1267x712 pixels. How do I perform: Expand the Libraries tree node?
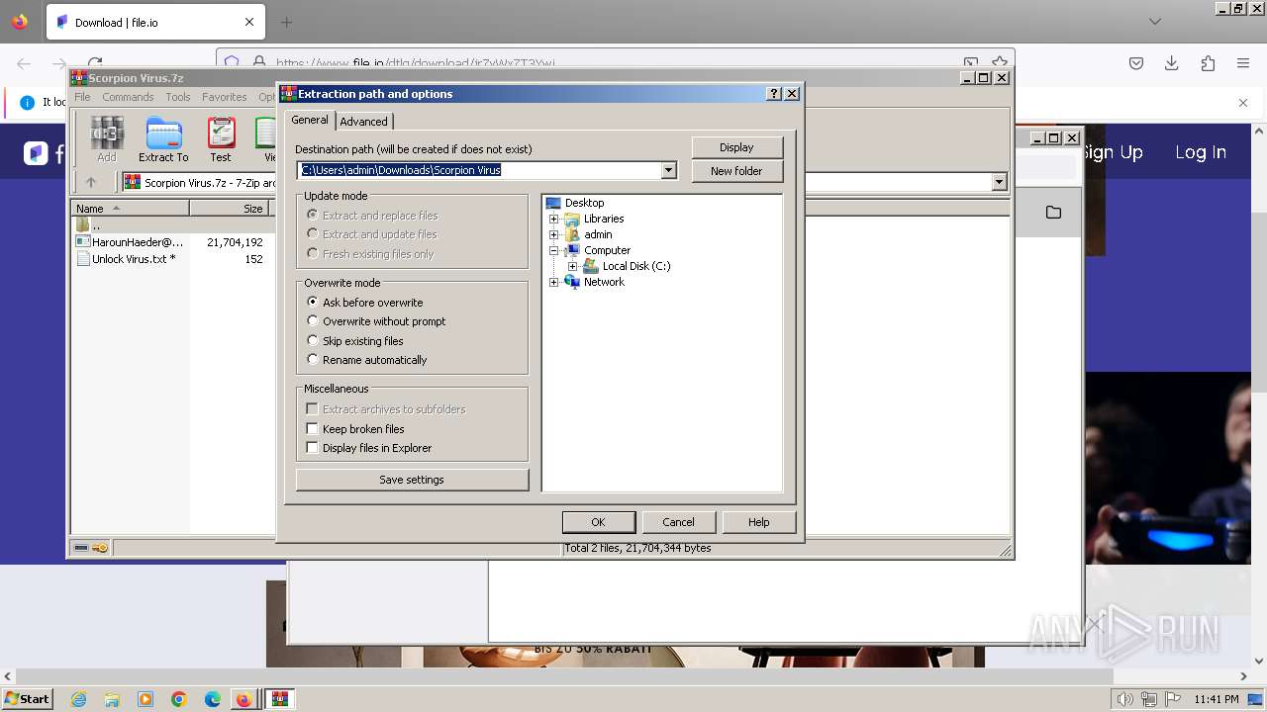pyautogui.click(x=554, y=219)
